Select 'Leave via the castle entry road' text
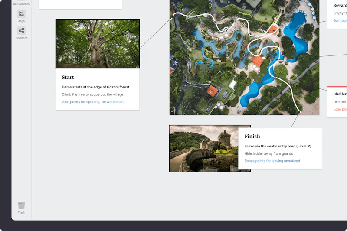Screen dimensions: 347x231 (270, 146)
